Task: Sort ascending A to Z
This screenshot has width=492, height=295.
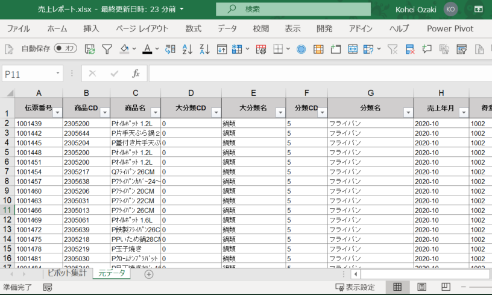Action: pyautogui.click(x=188, y=49)
